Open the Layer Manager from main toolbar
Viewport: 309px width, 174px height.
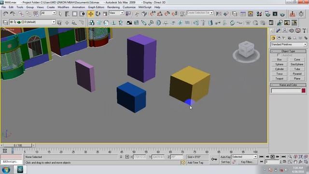[235, 14]
